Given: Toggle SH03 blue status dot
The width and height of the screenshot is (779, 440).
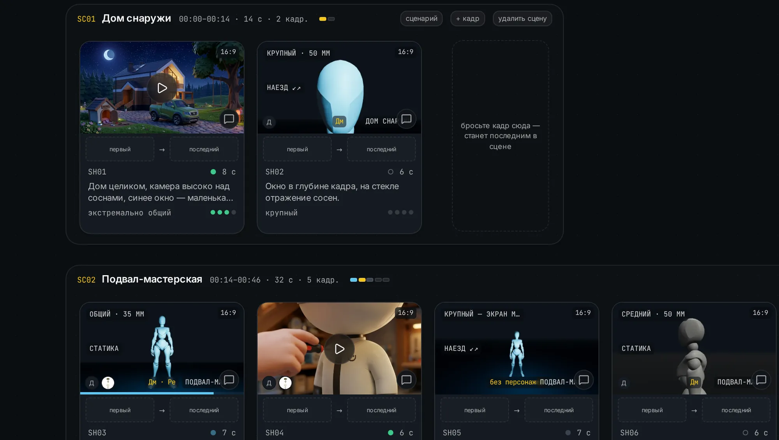Looking at the screenshot, I should pyautogui.click(x=213, y=433).
